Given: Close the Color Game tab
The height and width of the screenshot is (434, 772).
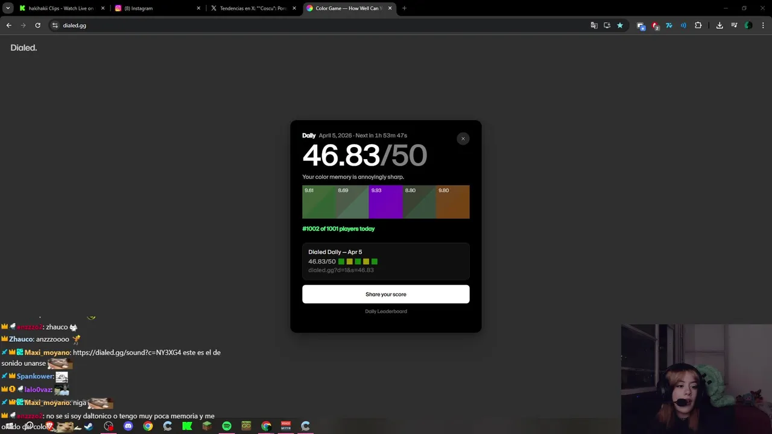Looking at the screenshot, I should [390, 8].
